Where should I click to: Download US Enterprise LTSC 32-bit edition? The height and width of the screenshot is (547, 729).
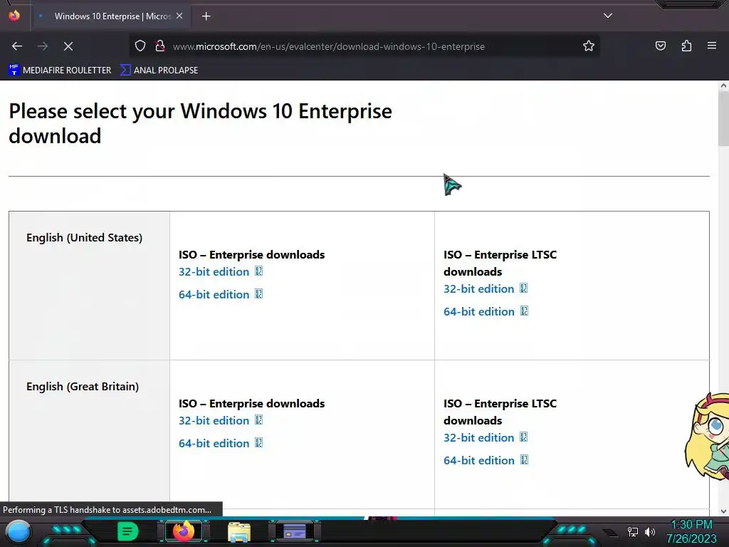point(479,289)
